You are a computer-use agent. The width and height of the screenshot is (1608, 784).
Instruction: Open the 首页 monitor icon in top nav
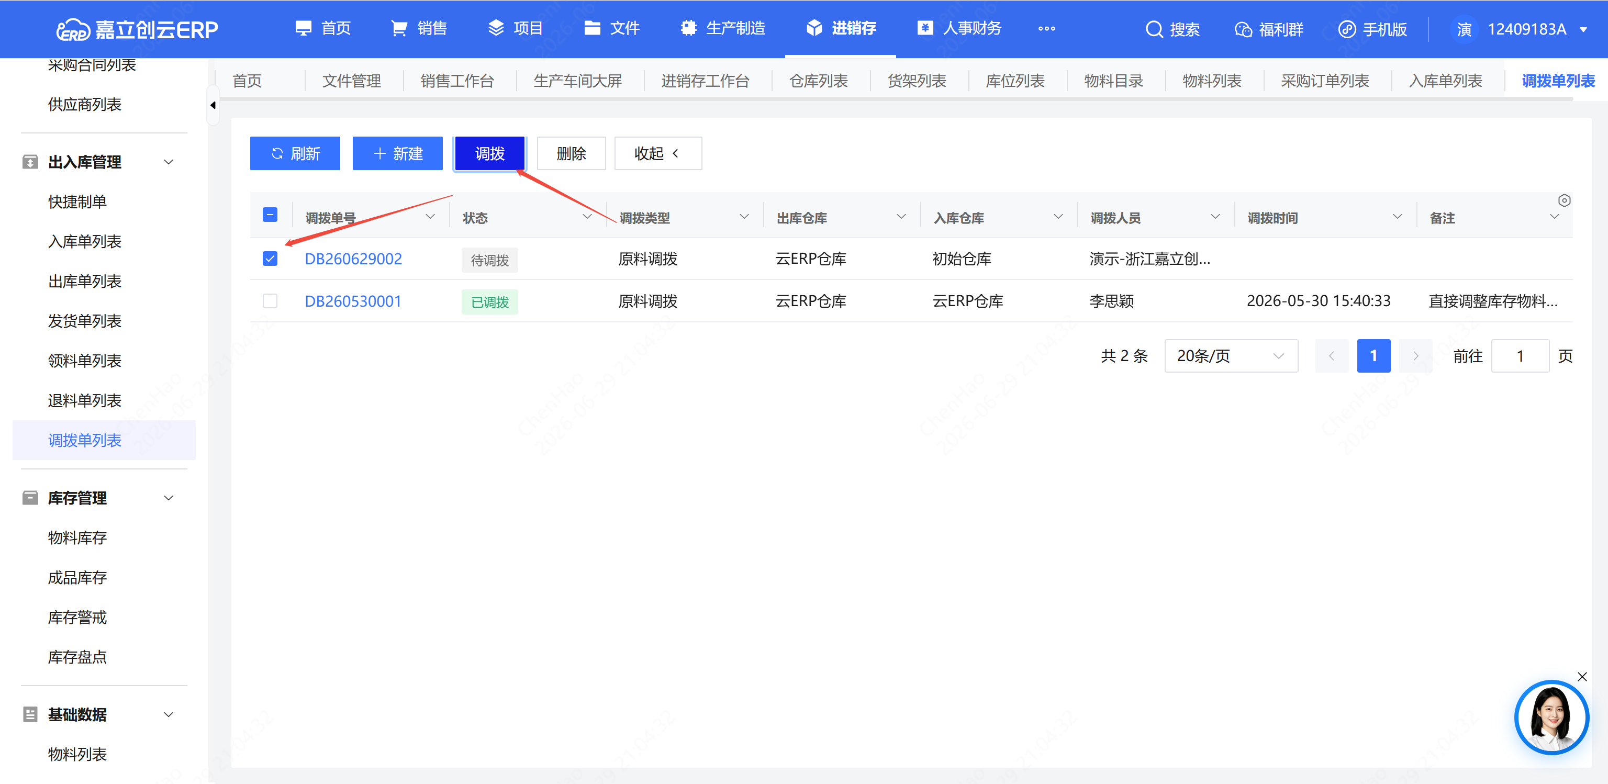point(304,28)
